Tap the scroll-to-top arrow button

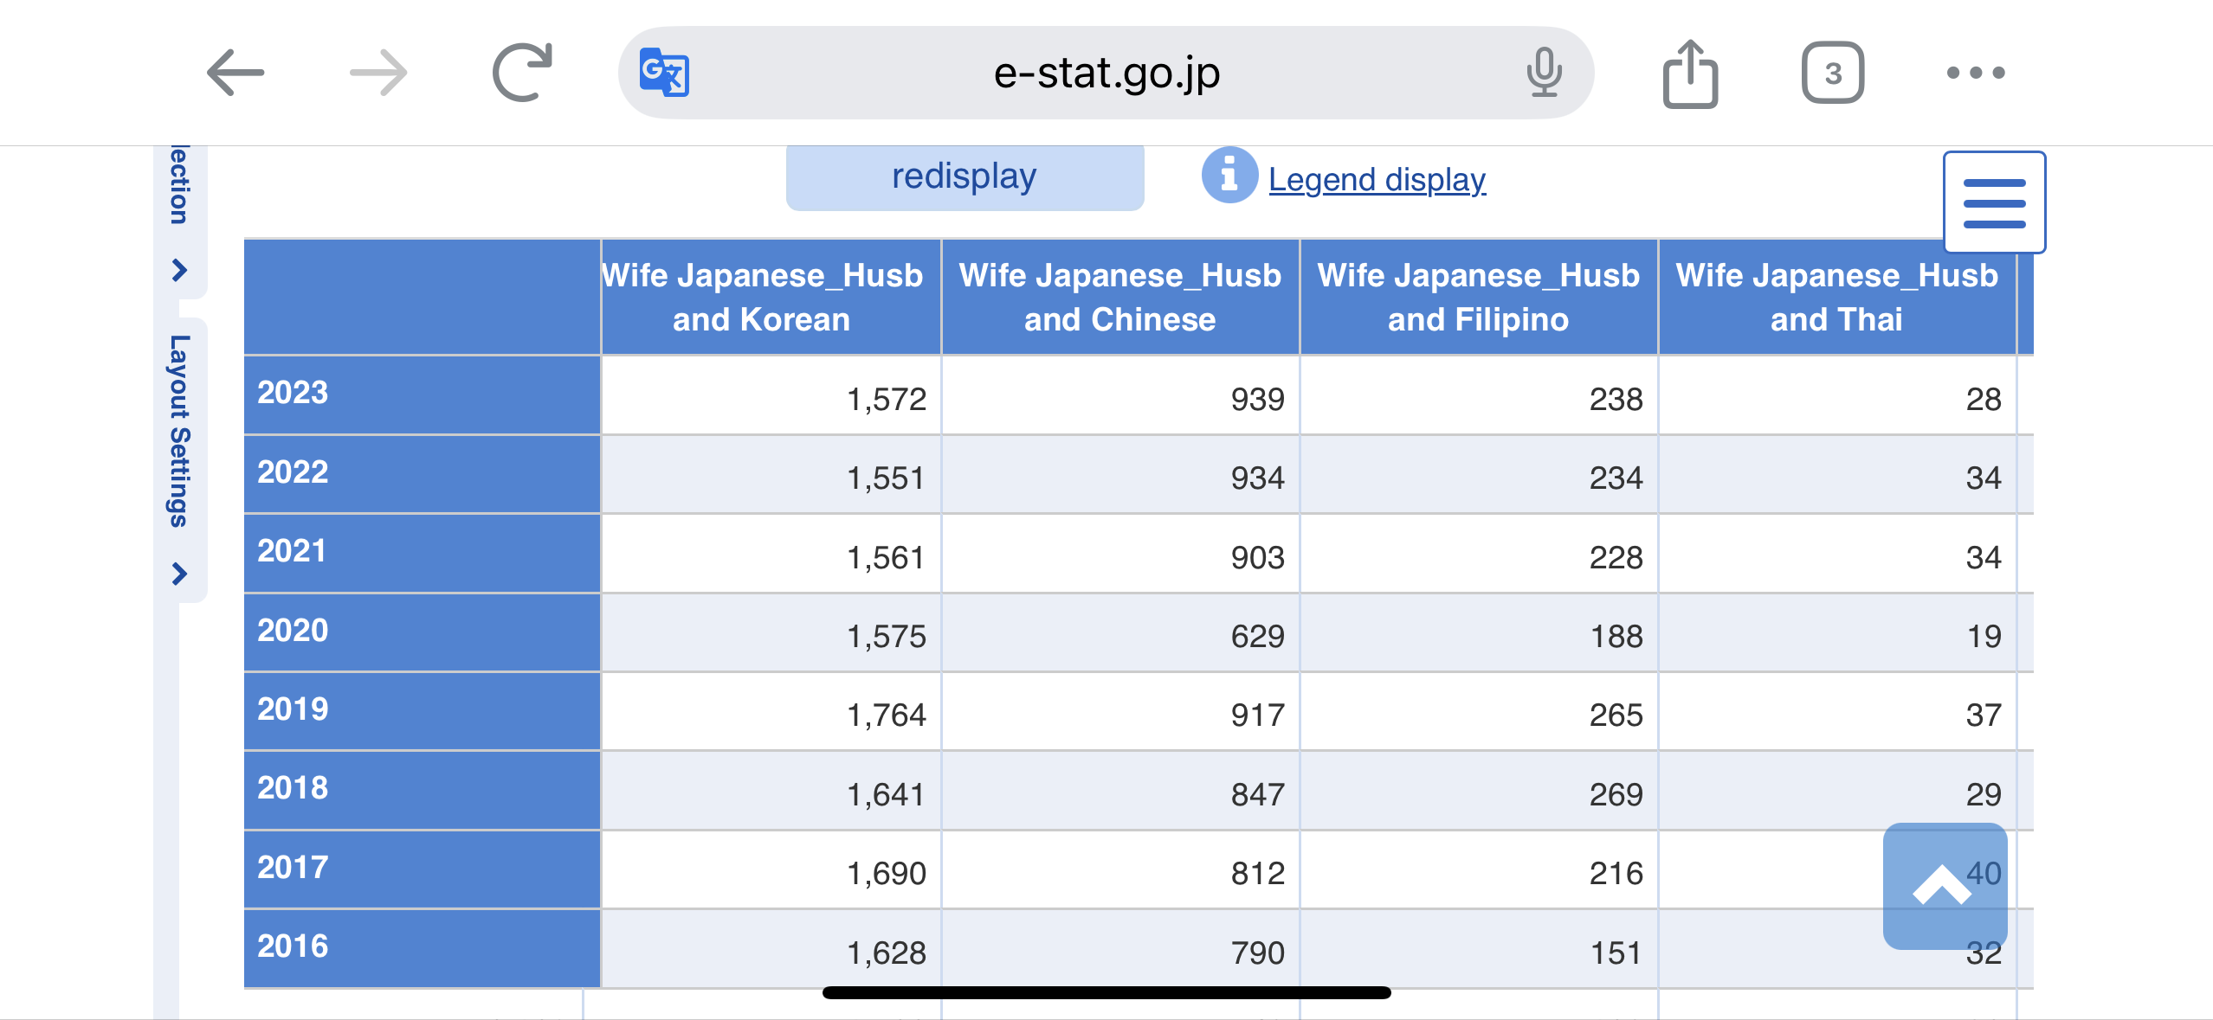coord(1945,885)
